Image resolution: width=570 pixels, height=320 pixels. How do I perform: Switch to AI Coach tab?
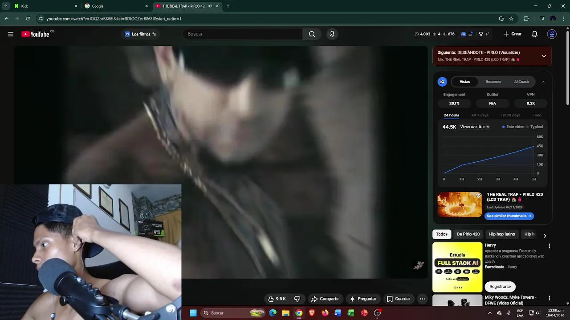tap(521, 82)
